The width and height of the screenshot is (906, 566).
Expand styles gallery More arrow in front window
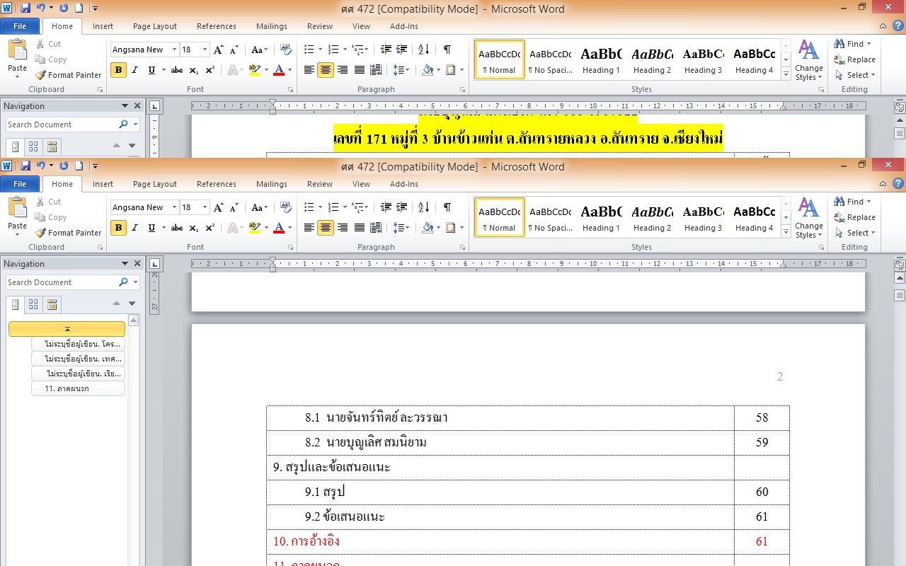(786, 233)
